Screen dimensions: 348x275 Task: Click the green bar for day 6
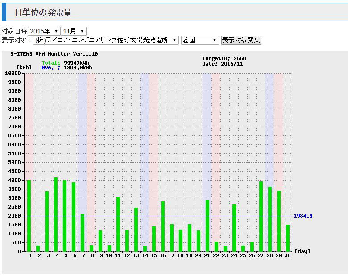point(74,217)
